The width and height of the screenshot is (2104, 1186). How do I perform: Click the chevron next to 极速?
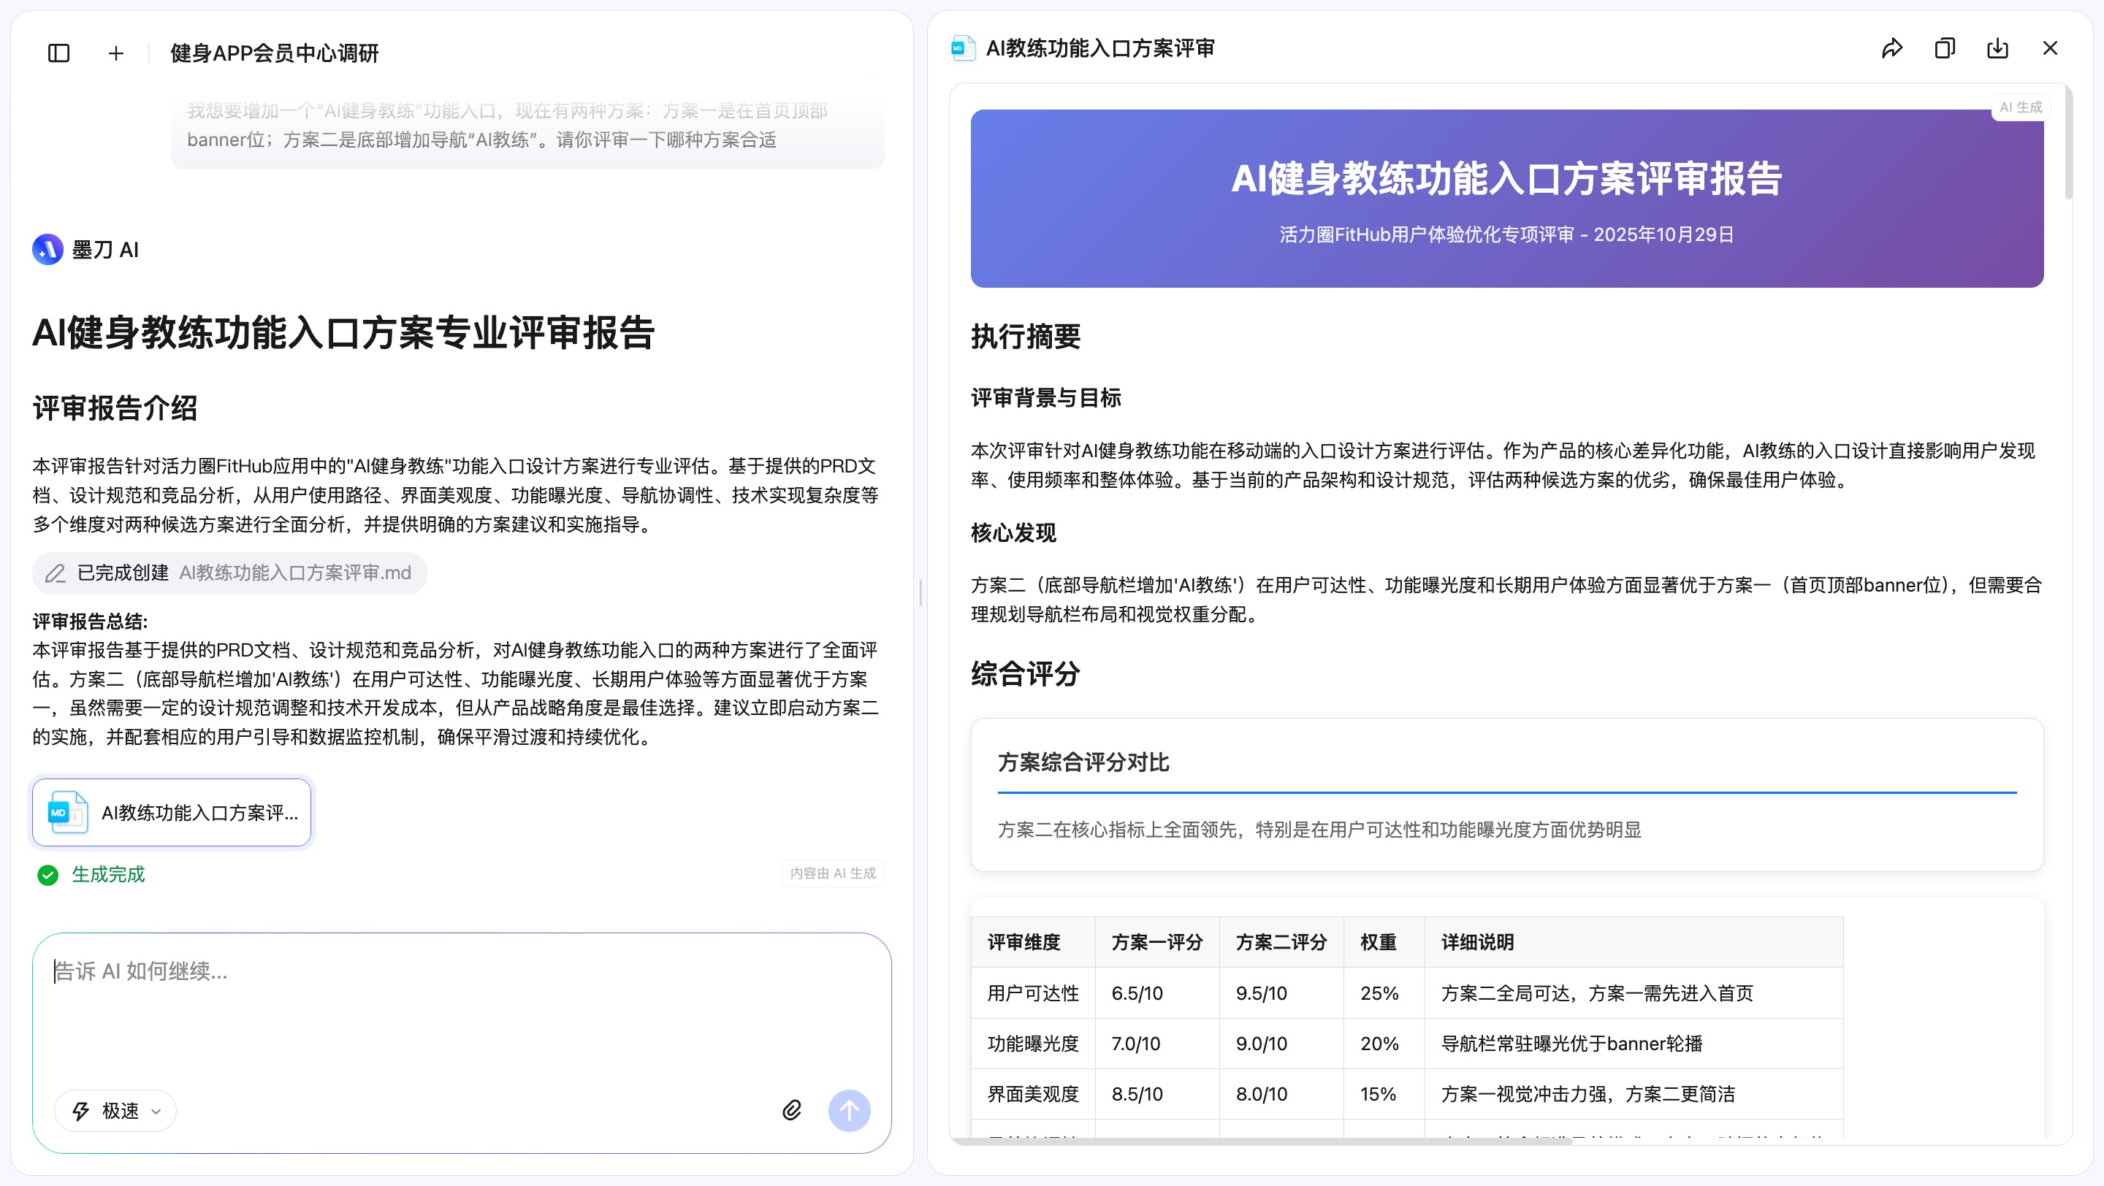pyautogui.click(x=156, y=1111)
